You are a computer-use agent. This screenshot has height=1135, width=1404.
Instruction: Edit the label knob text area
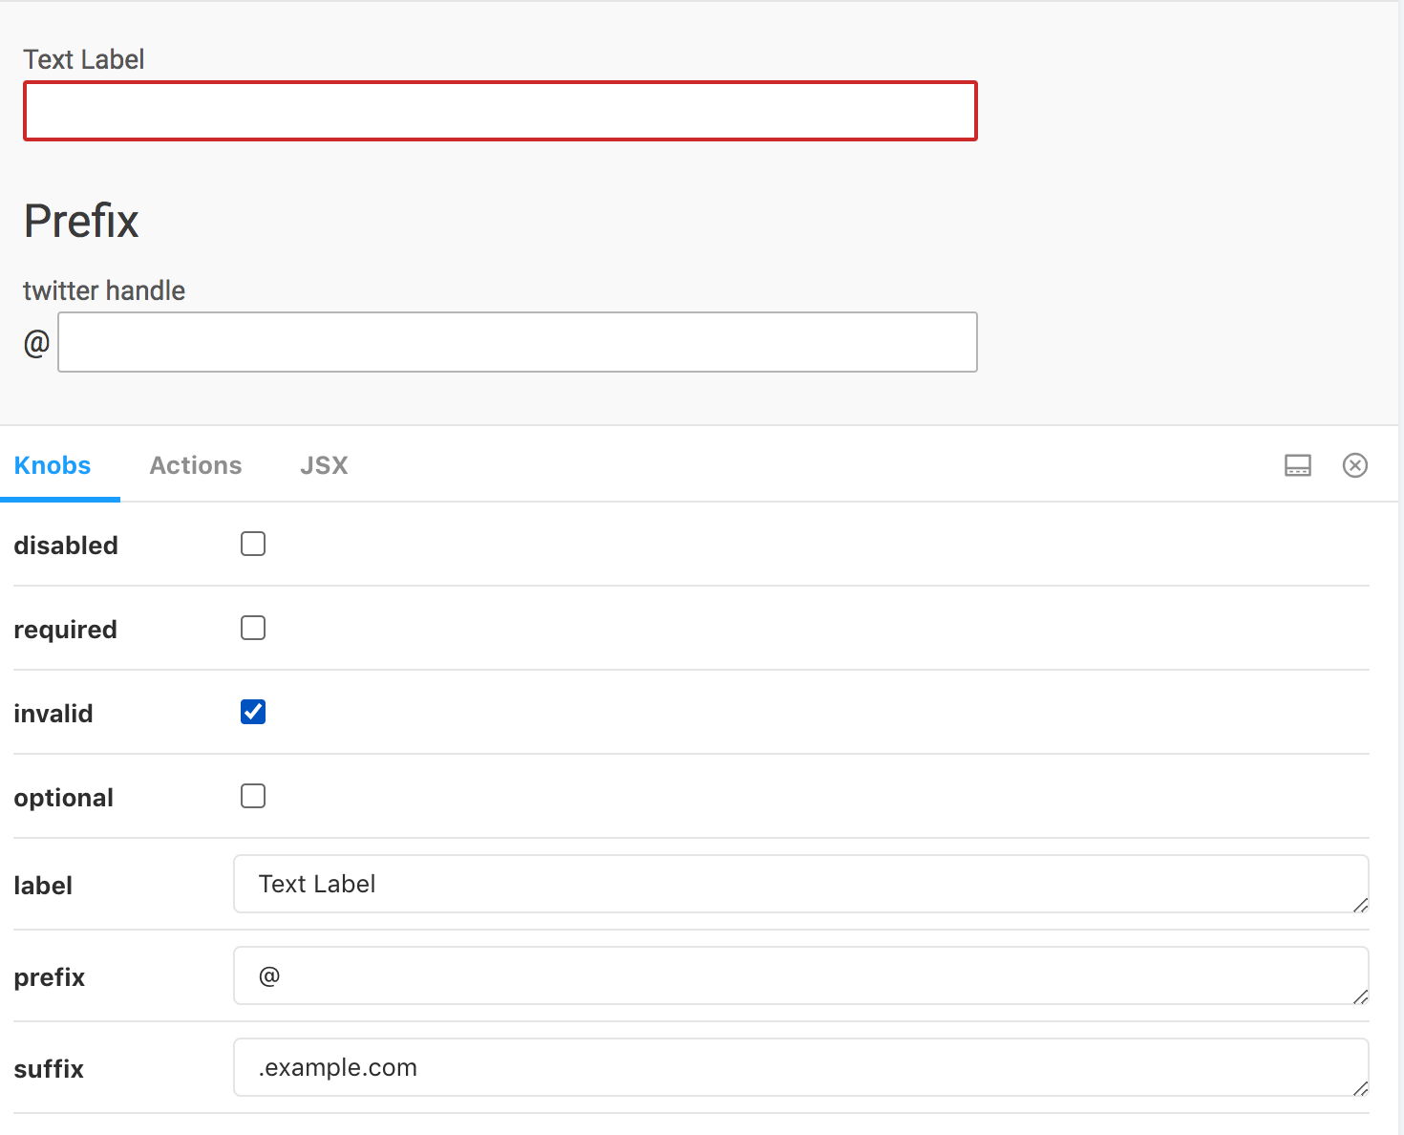pyautogui.click(x=801, y=884)
